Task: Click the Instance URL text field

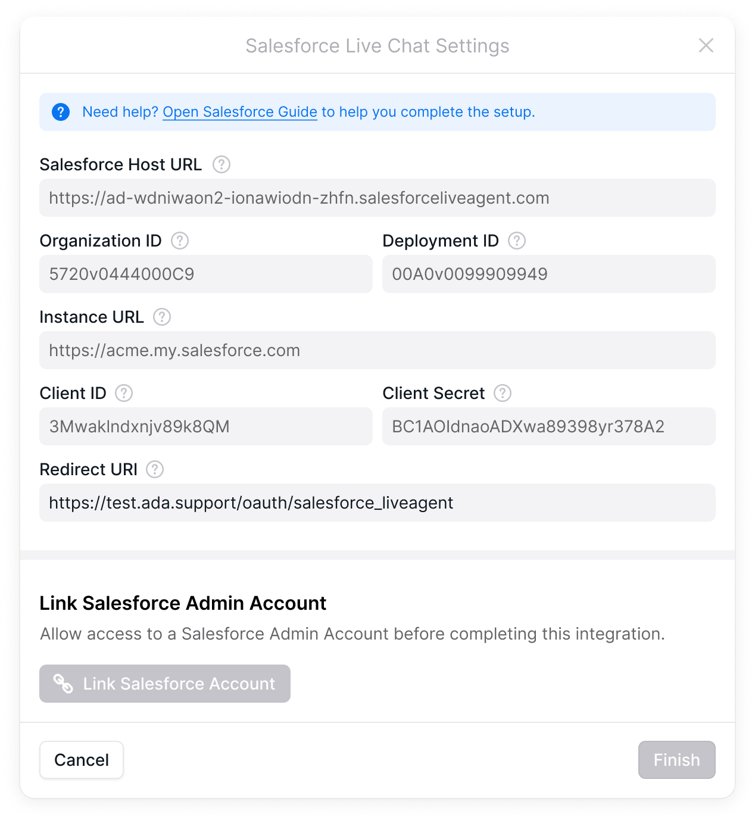Action: tap(377, 350)
